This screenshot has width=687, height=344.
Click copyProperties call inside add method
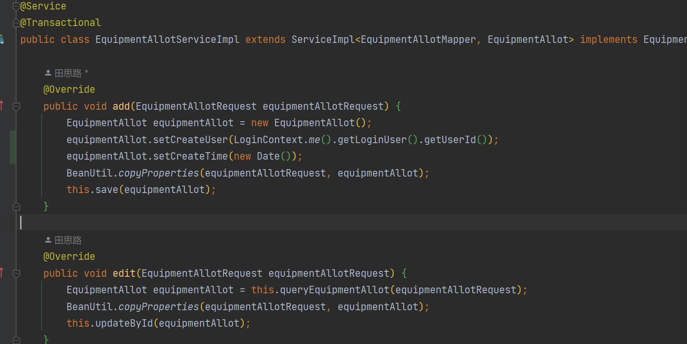pyautogui.click(x=159, y=173)
